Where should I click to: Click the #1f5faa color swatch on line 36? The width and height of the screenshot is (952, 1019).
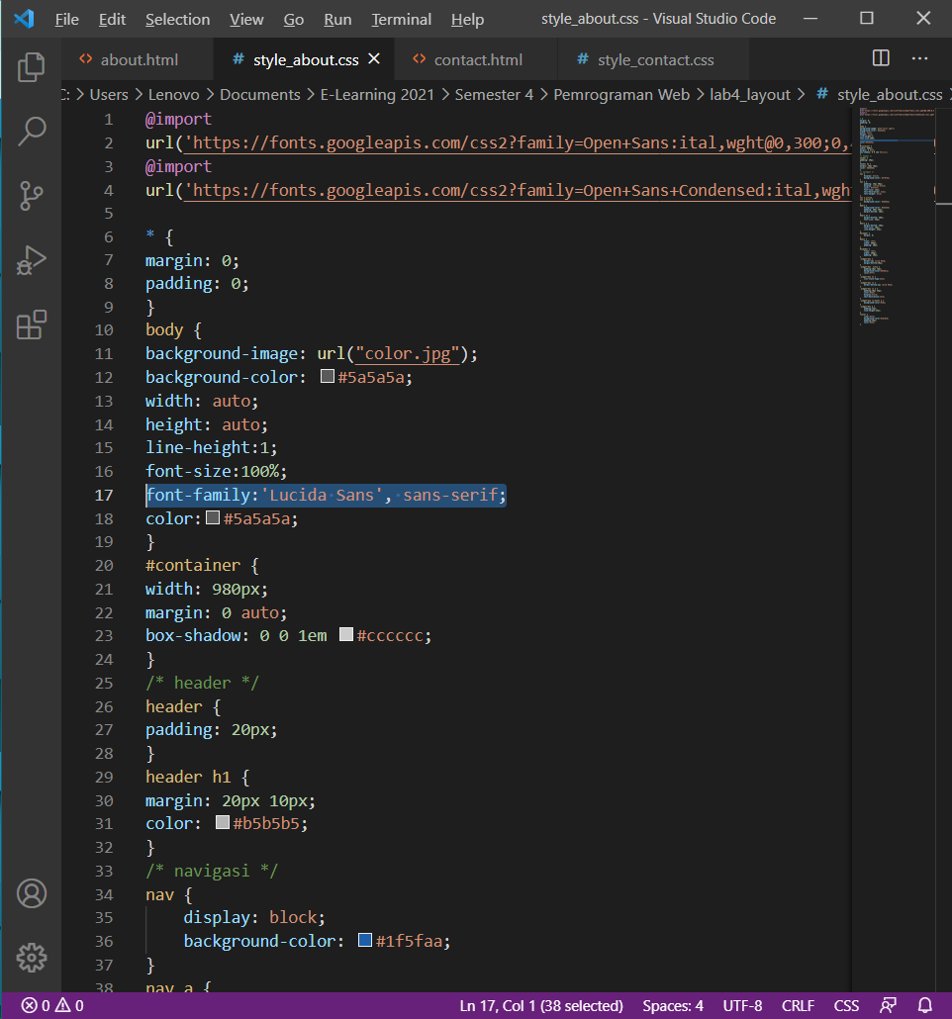366,941
